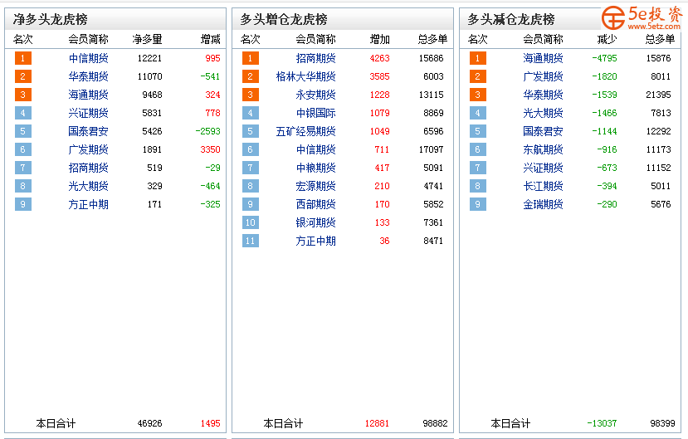Viewport: 688px width, 439px height.
Task: Select the daily total 98399
Action: point(662,424)
